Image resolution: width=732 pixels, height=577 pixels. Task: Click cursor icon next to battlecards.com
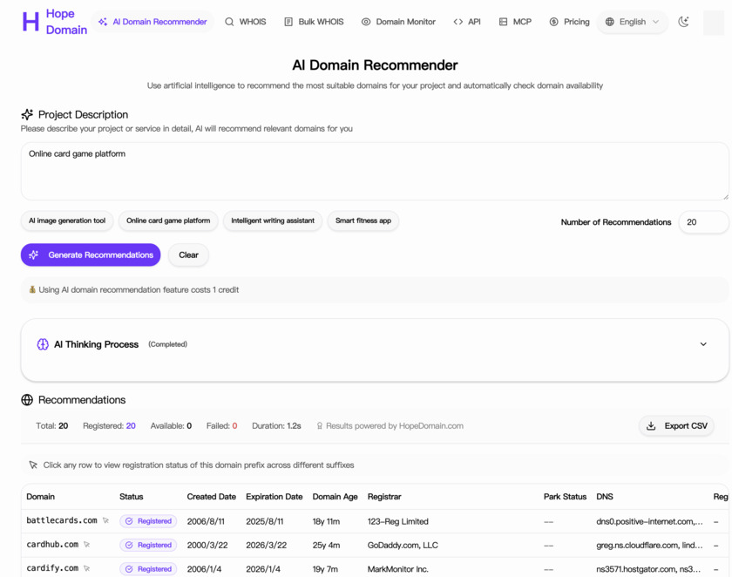pos(106,521)
